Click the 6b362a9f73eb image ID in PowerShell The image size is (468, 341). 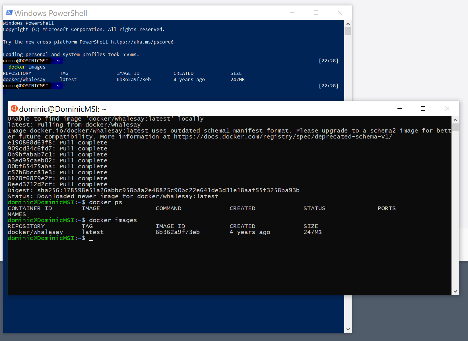coord(133,80)
